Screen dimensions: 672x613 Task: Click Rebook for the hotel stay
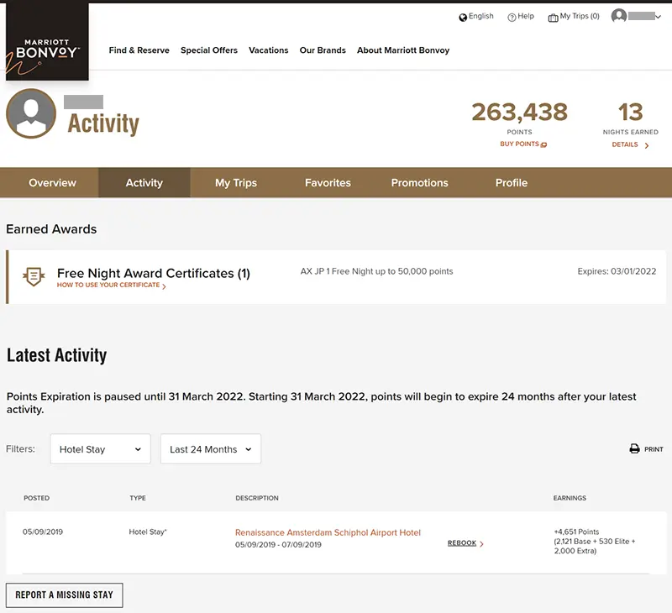pyautogui.click(x=463, y=543)
